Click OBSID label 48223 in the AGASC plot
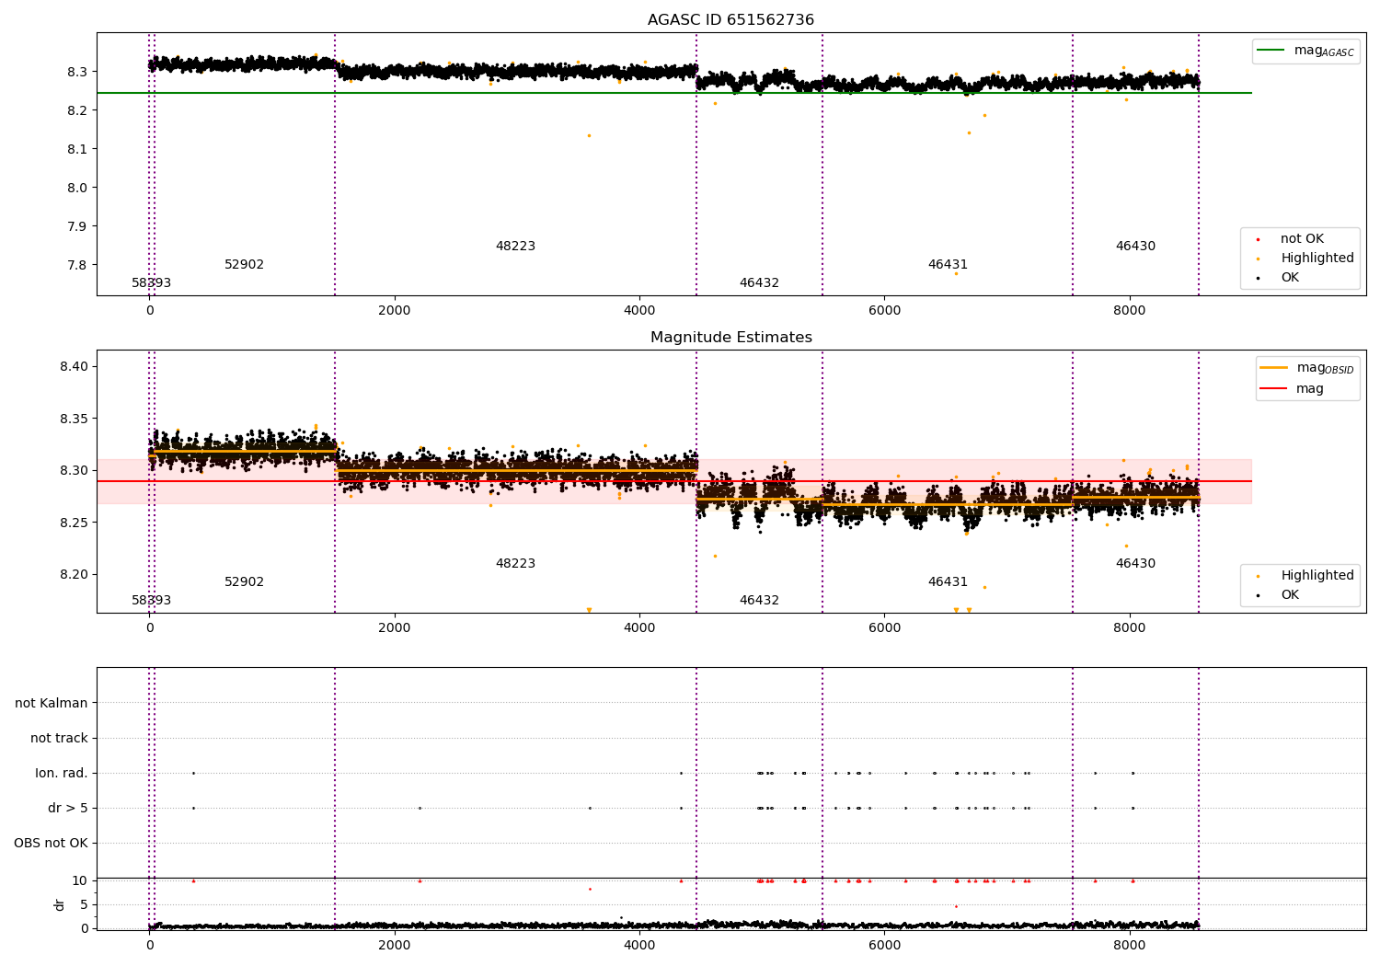Viewport: 1380px width, 966px height. pyautogui.click(x=515, y=247)
